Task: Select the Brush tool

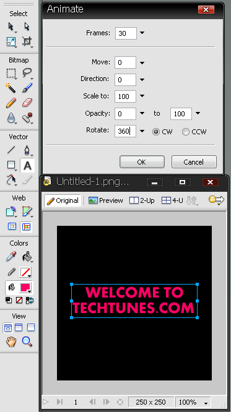Action: click(27, 88)
